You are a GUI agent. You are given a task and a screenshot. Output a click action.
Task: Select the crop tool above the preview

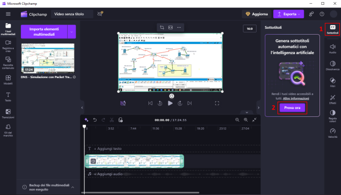pyautogui.click(x=162, y=27)
